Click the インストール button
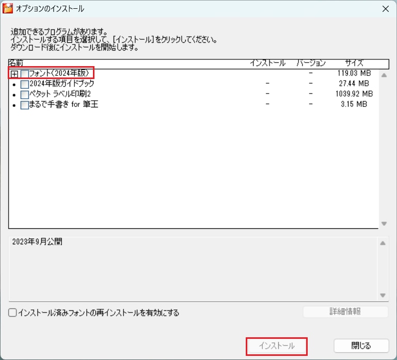Screen dimensions: 397x360 click(x=277, y=346)
